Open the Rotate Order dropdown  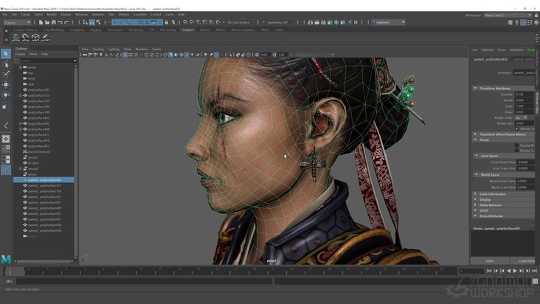click(521, 118)
